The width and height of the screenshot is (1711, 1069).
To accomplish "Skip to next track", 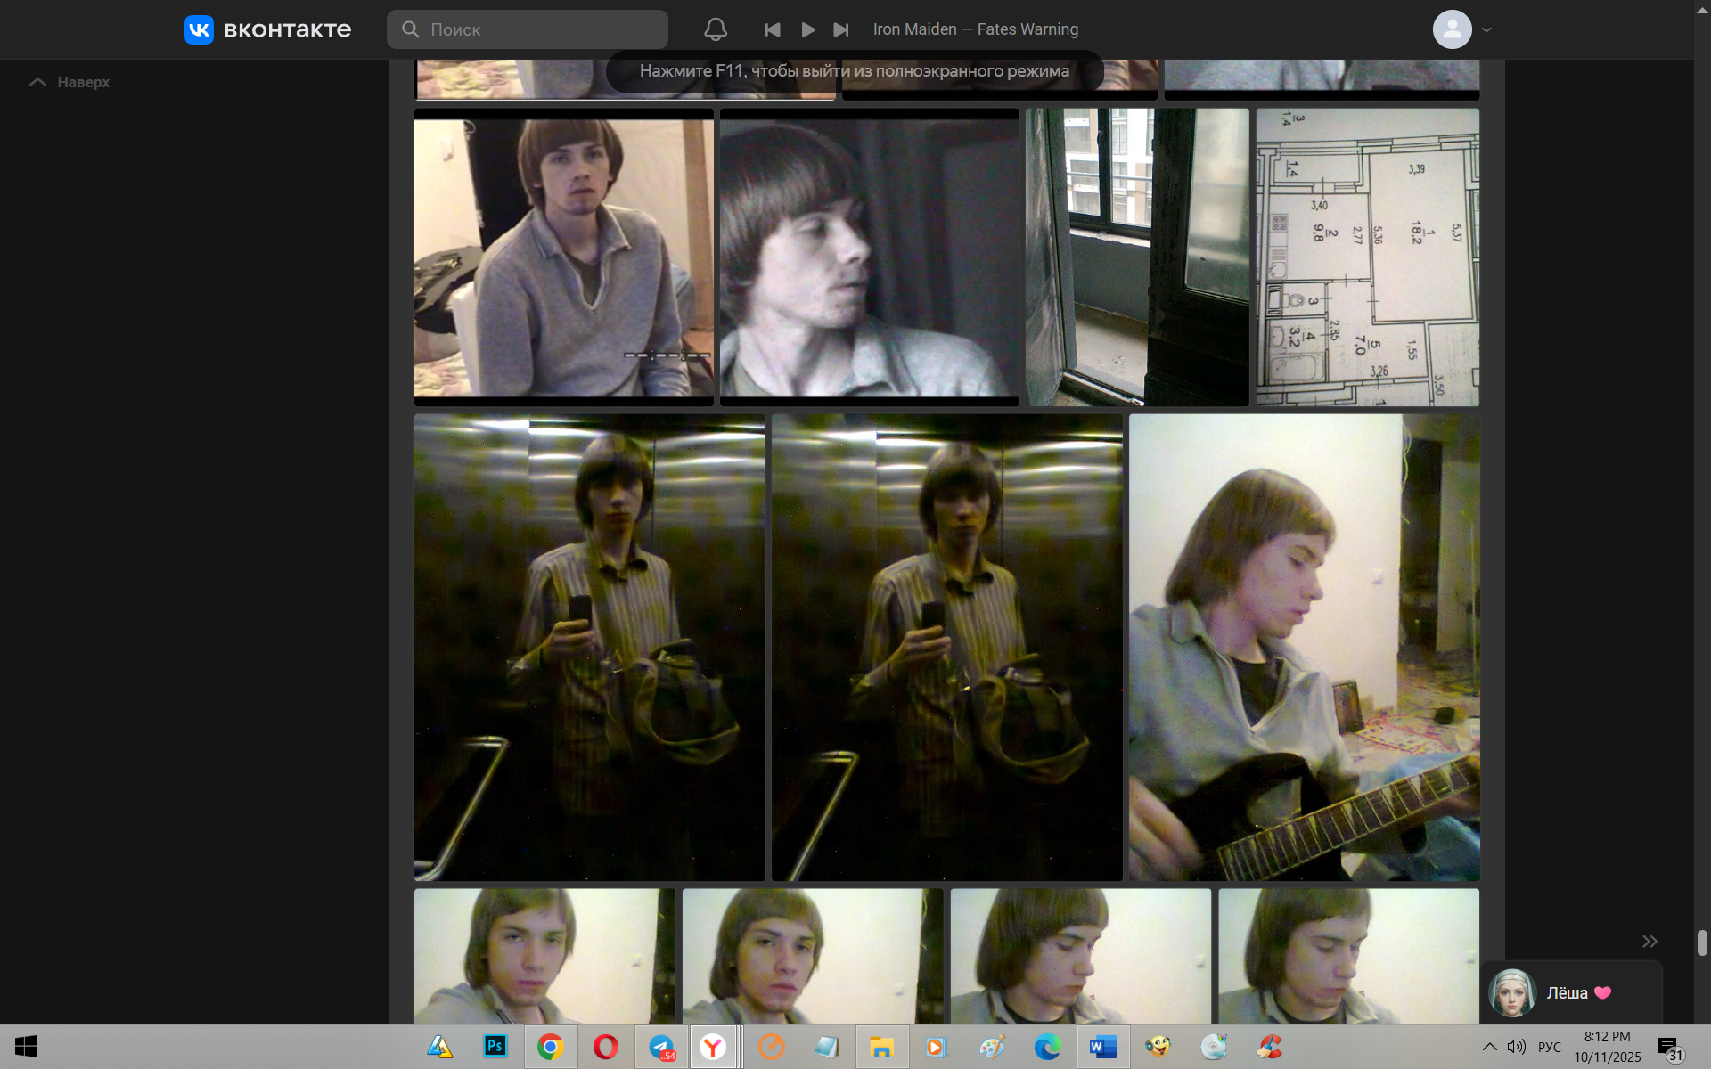I will coord(840,29).
